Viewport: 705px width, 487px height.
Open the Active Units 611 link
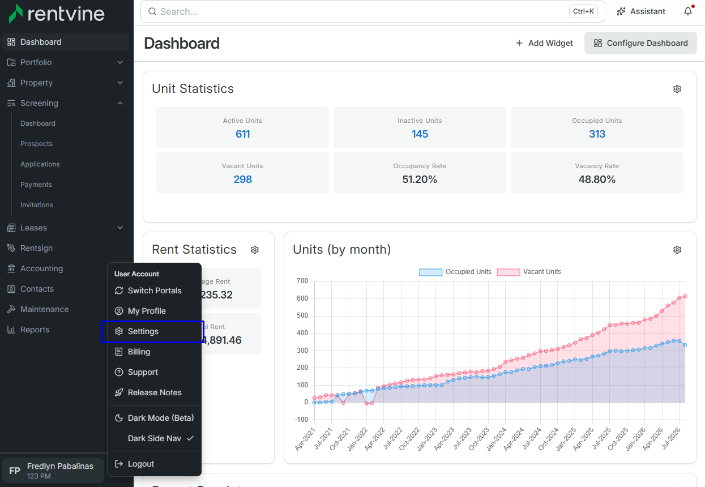pyautogui.click(x=242, y=134)
